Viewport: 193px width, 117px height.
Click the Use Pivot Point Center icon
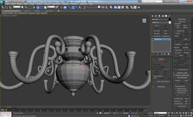pos(57,7)
